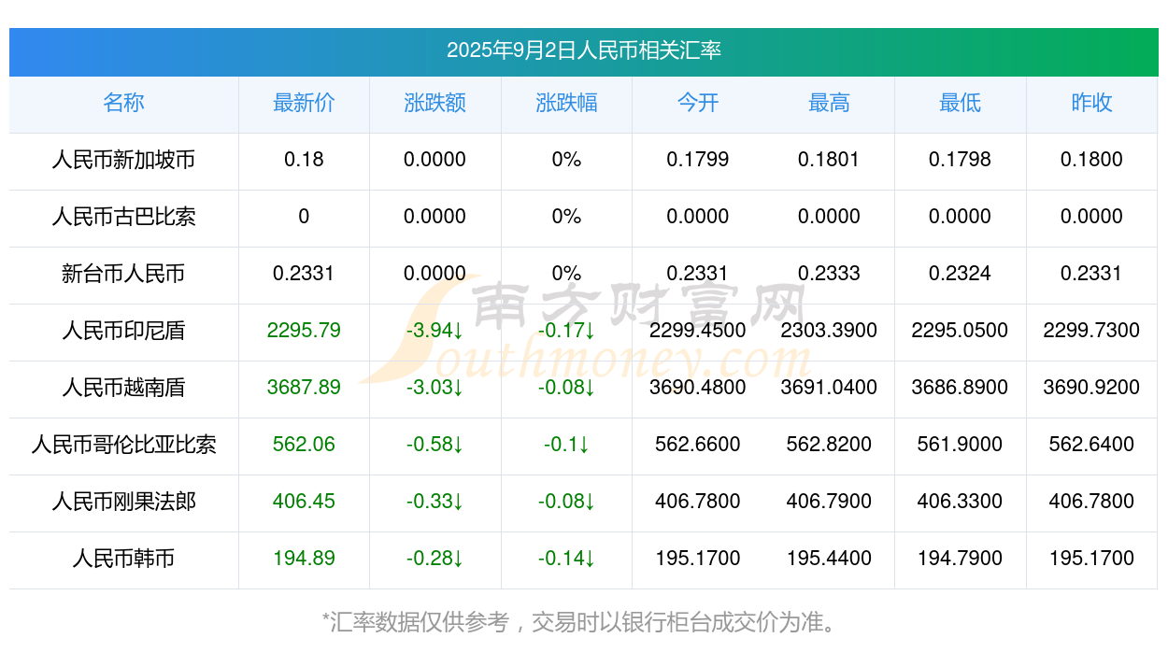
Task: Select opening value 562.6600 for 哥伦比亚比索
Action: (698, 445)
